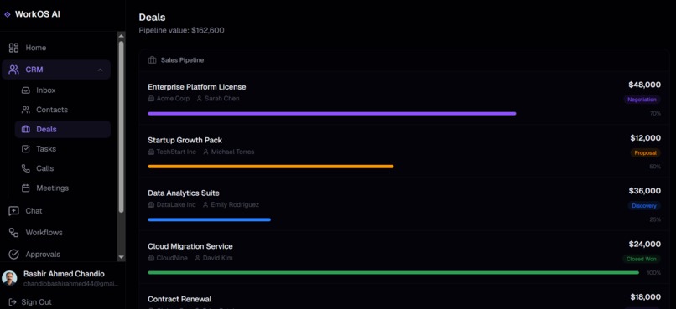Open the Inbox page
This screenshot has width=676, height=309.
(63, 90)
